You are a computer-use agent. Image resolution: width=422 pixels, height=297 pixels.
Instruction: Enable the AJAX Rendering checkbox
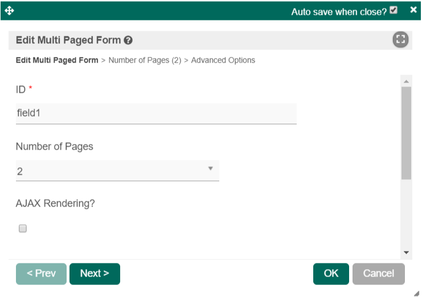(23, 229)
